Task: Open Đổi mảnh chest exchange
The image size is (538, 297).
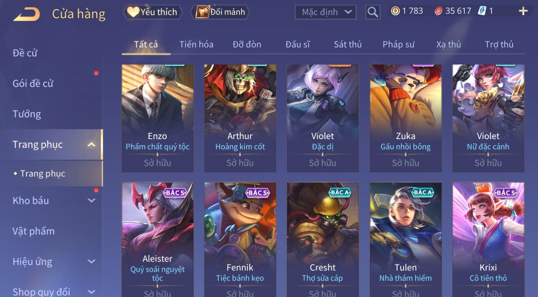Action: pos(220,12)
